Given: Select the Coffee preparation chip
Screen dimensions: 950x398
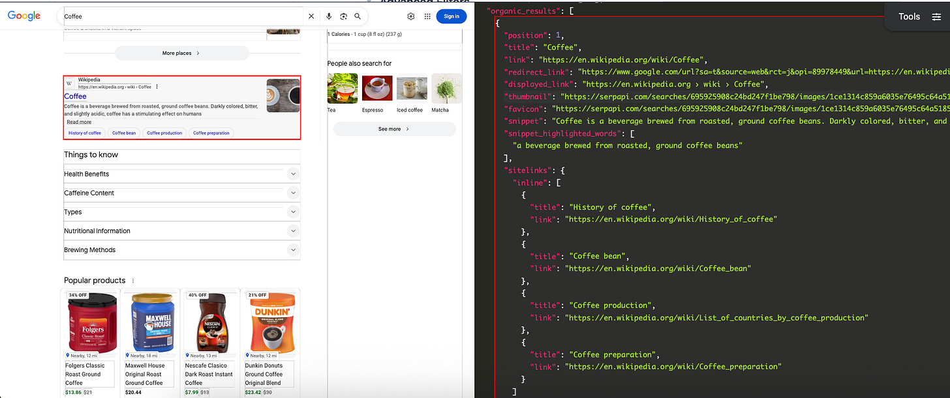Looking at the screenshot, I should click(x=211, y=133).
